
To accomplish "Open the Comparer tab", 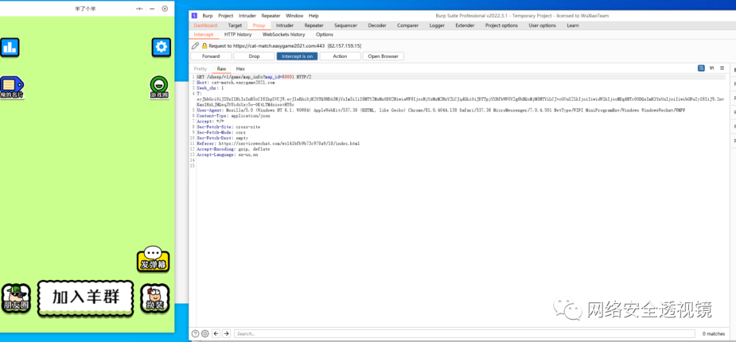I will (x=408, y=25).
